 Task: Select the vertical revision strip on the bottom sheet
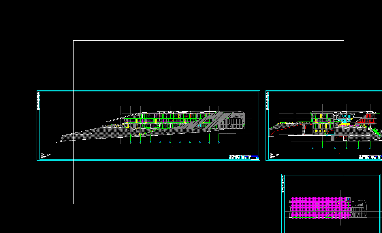coord(283,184)
